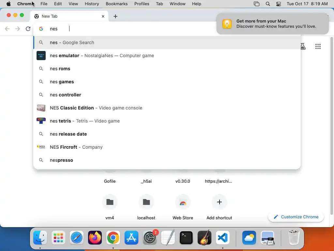Image resolution: width=334 pixels, height=251 pixels.
Task: Open the Apple menu
Action: [x=8, y=4]
